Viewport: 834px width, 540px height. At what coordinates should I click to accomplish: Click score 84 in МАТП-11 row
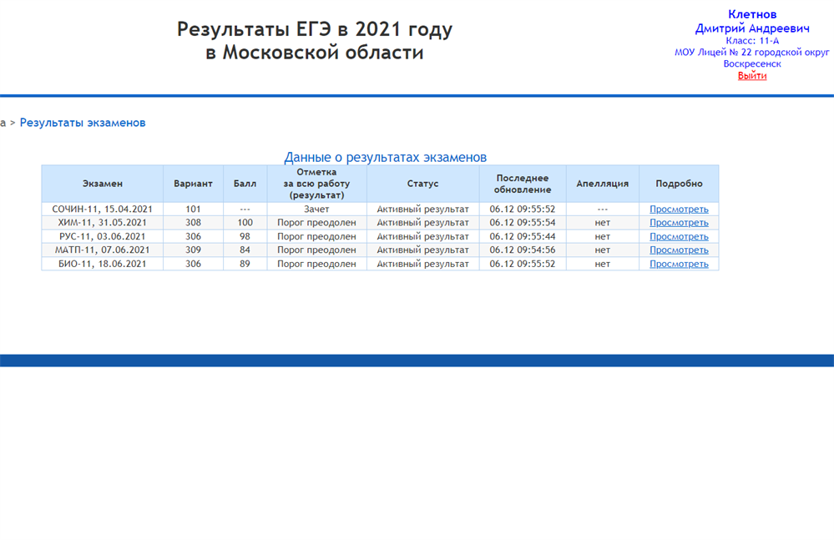245,250
